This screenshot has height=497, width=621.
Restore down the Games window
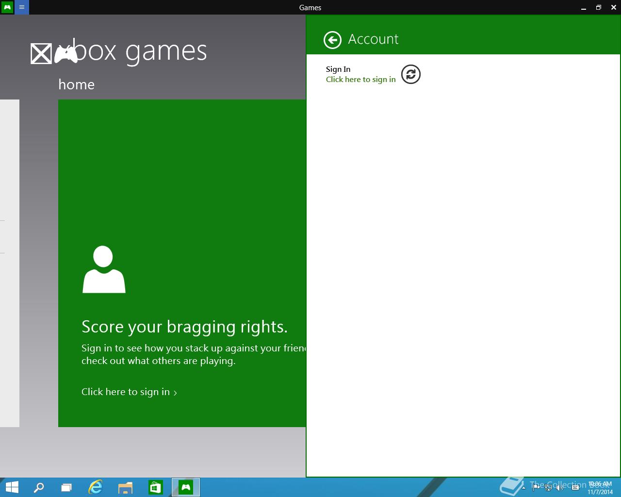(x=598, y=7)
